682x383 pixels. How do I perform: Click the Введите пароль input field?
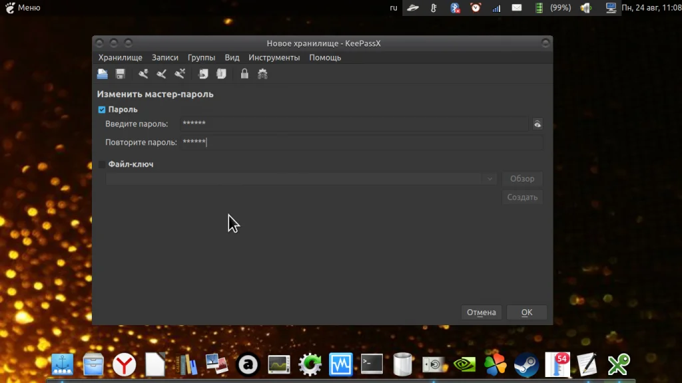point(354,124)
